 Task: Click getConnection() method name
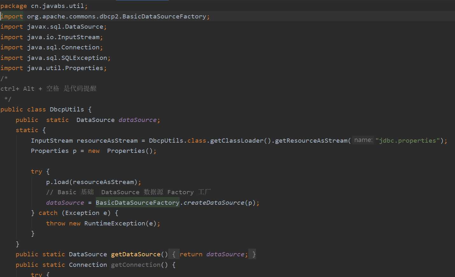[x=140, y=265]
